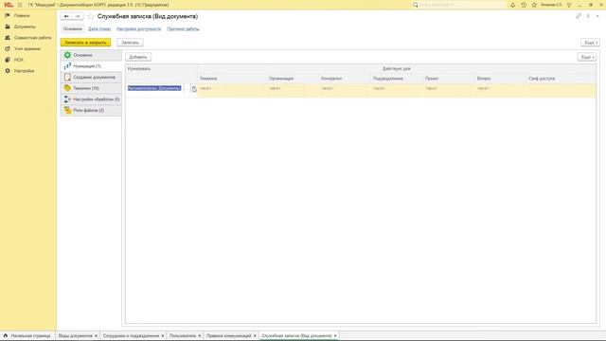606x341 pixels.
Task: Open the Совместная работа sidebar section
Action: [32, 38]
